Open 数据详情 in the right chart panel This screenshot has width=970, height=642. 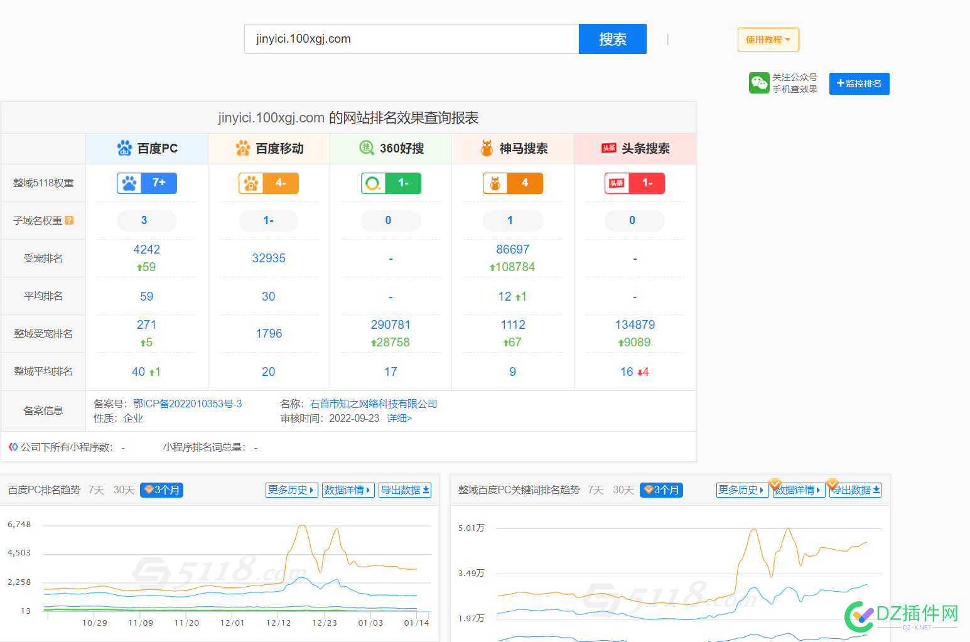click(x=799, y=490)
